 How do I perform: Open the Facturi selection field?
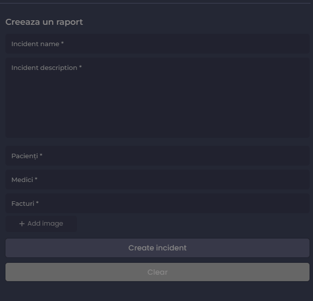click(x=157, y=203)
